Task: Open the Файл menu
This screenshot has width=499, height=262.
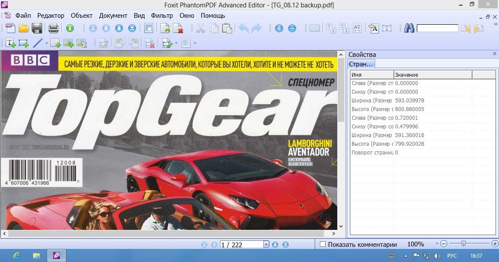Action: point(23,16)
